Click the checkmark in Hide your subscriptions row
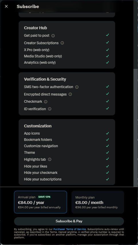Screen dimensions: 138x245 pyautogui.click(x=107, y=179)
